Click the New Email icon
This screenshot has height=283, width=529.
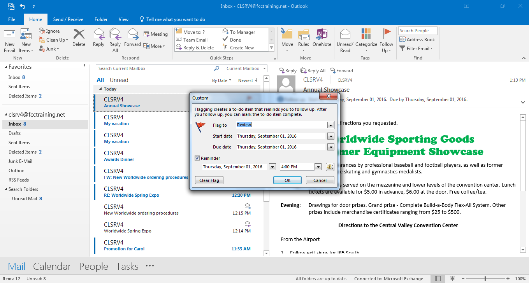pos(10,34)
